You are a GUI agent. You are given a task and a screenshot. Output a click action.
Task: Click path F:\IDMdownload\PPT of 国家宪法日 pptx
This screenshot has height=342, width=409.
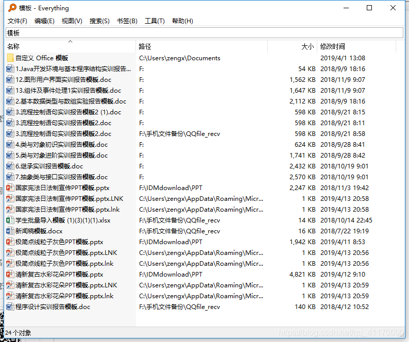pyautogui.click(x=171, y=188)
